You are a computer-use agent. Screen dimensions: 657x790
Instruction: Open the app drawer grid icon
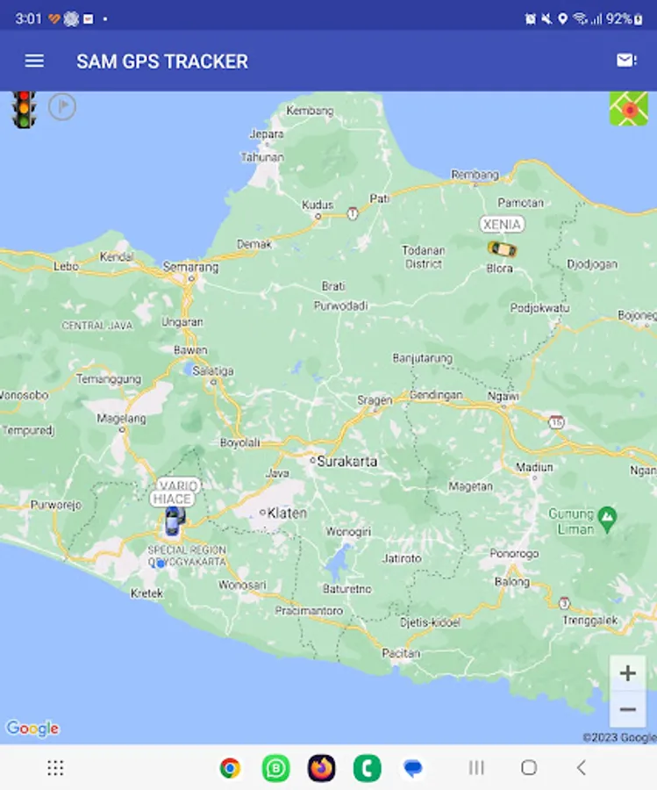tap(55, 768)
